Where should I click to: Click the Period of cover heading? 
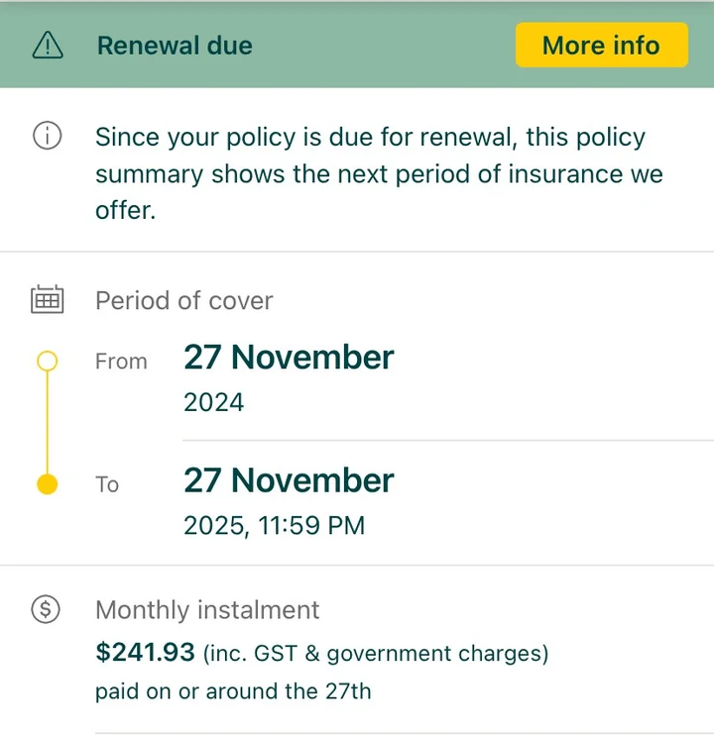pyautogui.click(x=183, y=300)
